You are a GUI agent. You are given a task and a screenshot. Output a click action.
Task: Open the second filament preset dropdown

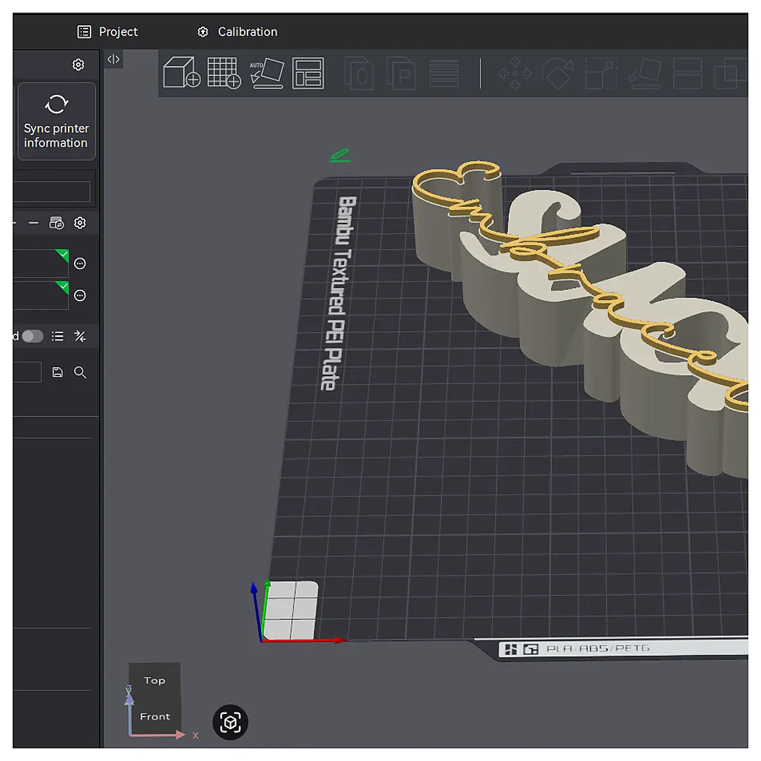tap(41, 296)
